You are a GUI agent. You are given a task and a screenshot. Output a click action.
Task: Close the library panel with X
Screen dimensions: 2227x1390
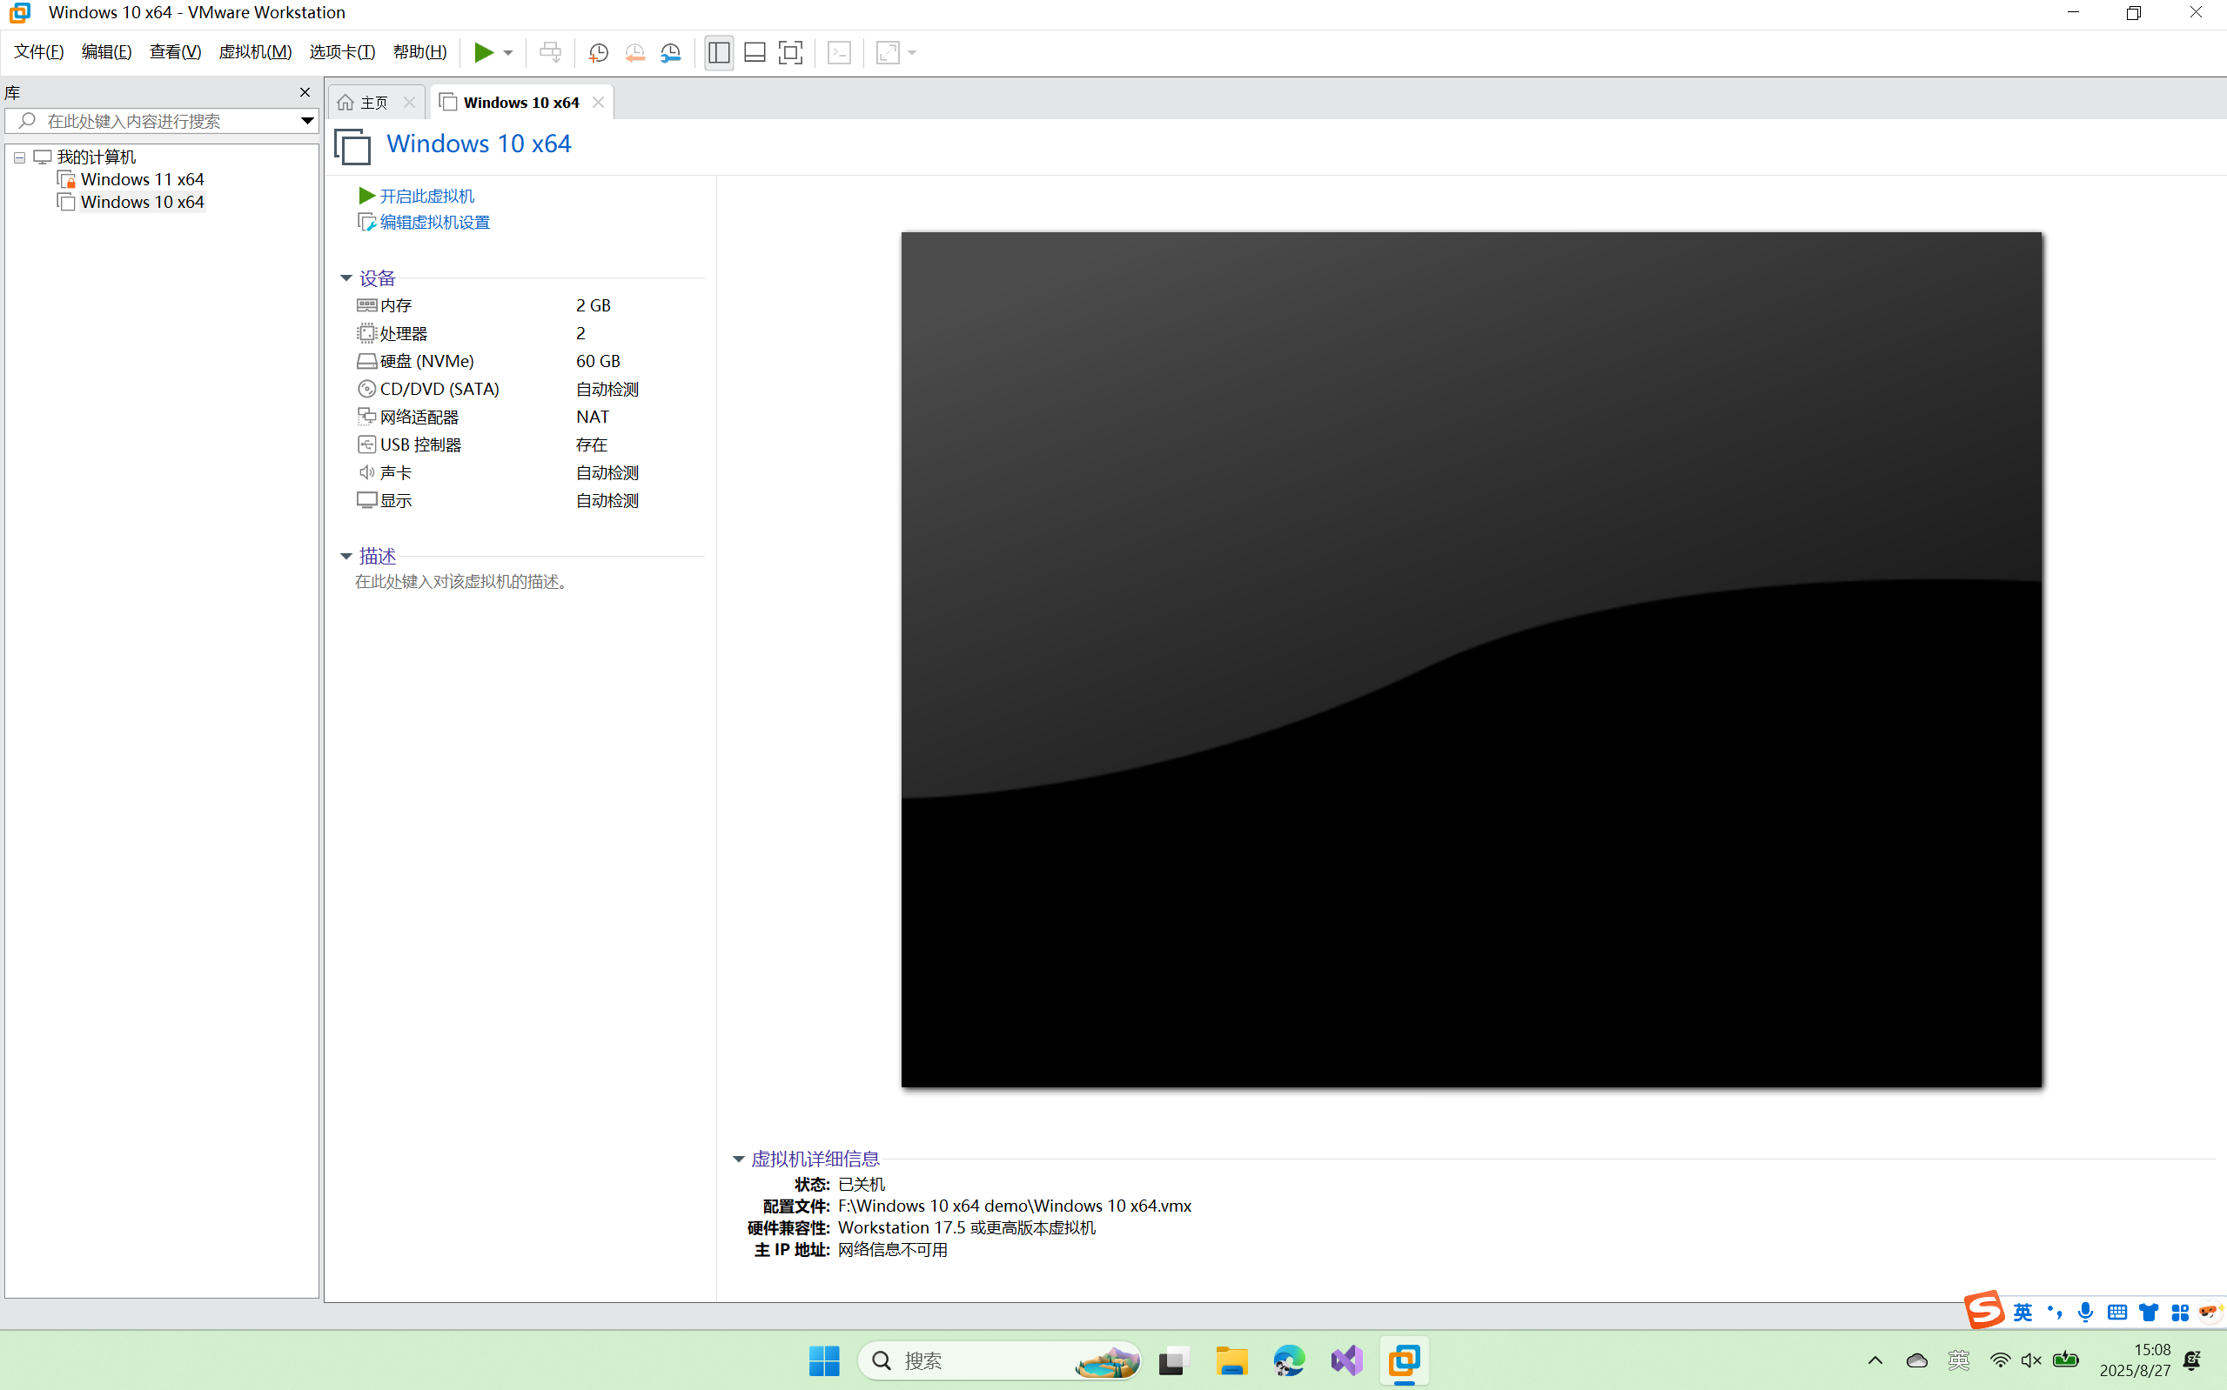pyautogui.click(x=305, y=92)
